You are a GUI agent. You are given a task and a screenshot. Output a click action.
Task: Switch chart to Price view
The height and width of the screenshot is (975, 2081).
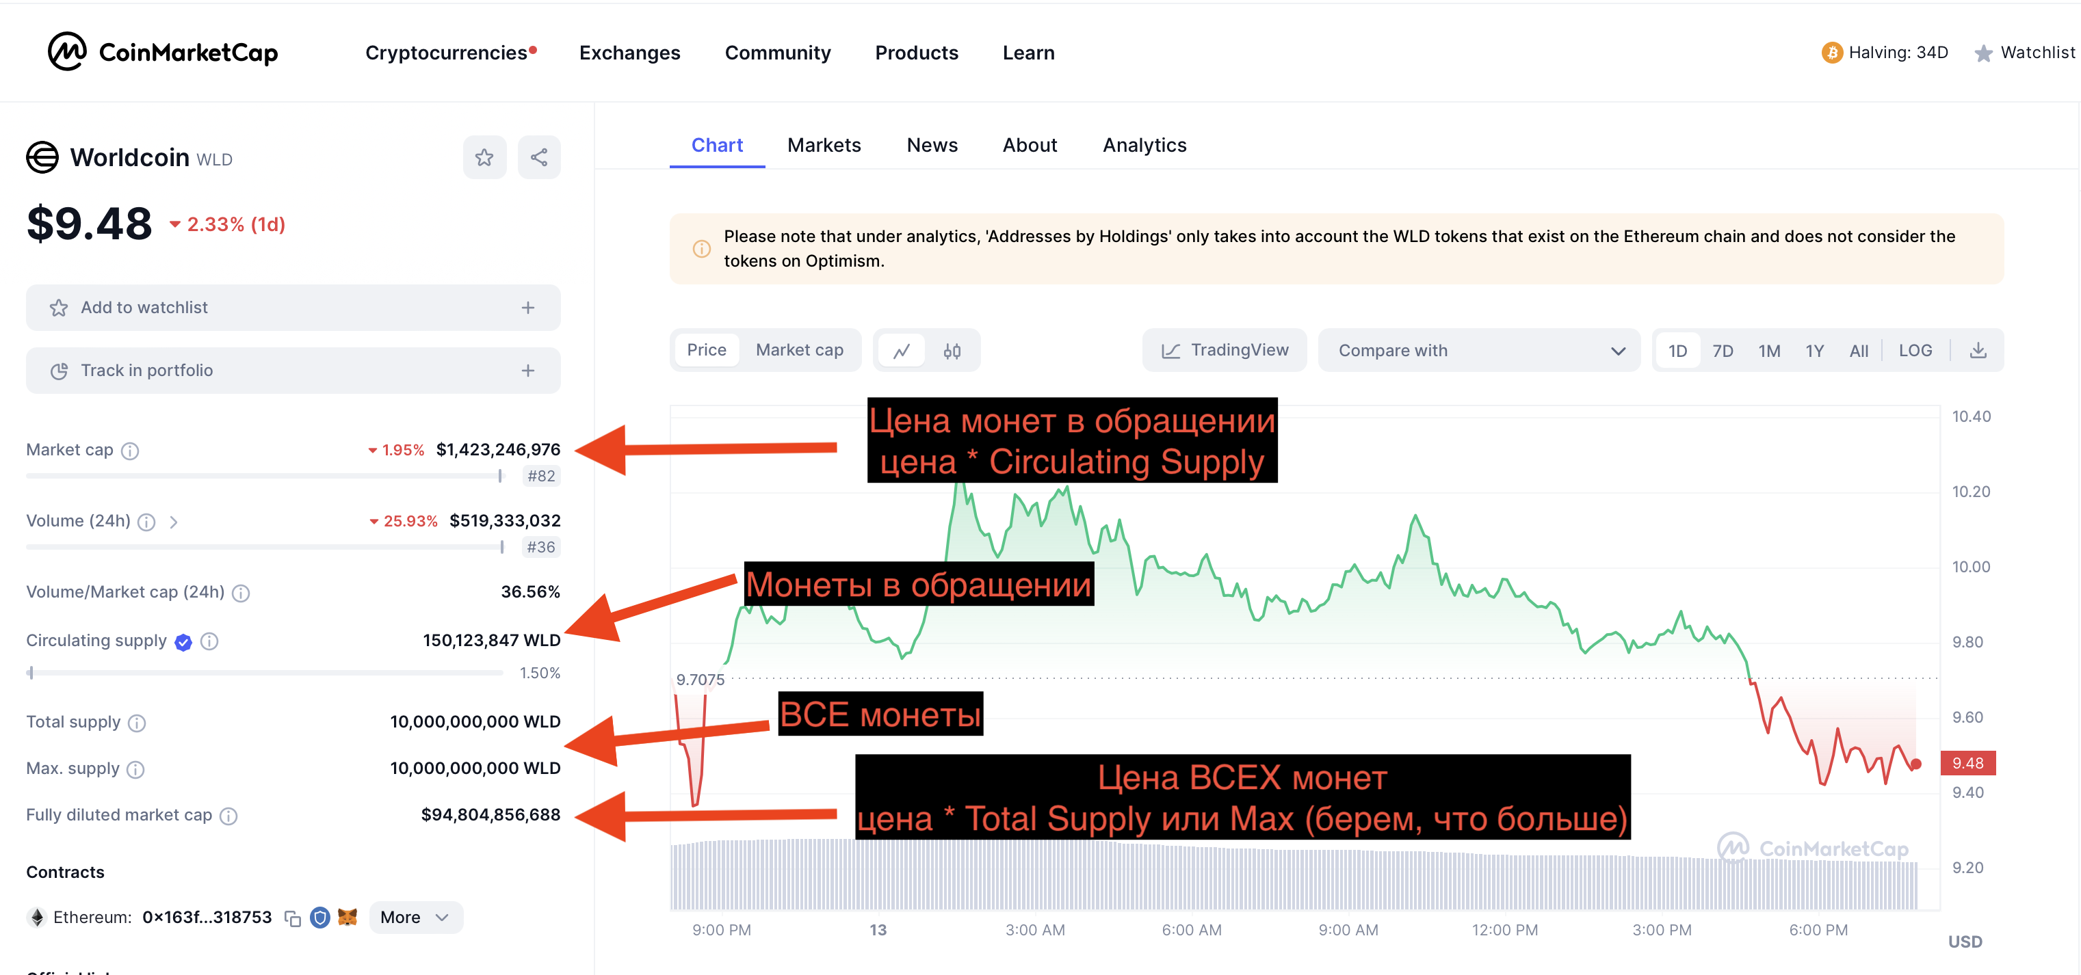706,350
